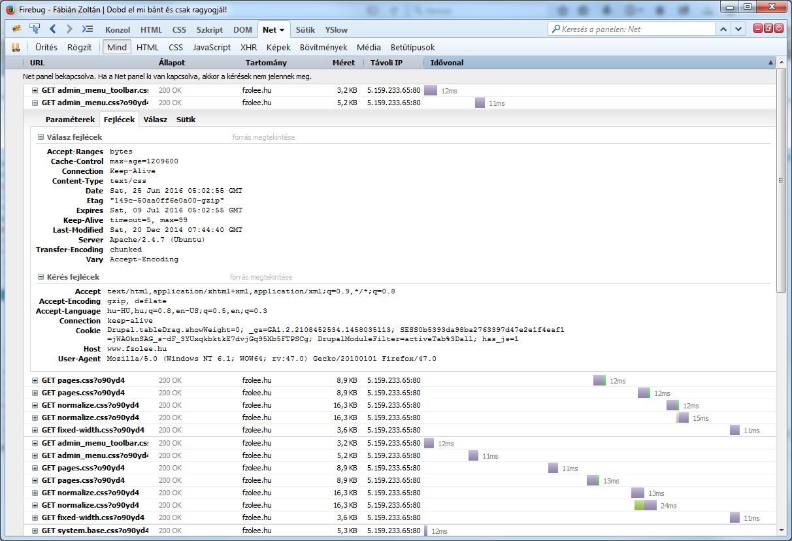This screenshot has width=792, height=541.
Task: Filter requests by XHR
Action: click(x=248, y=47)
